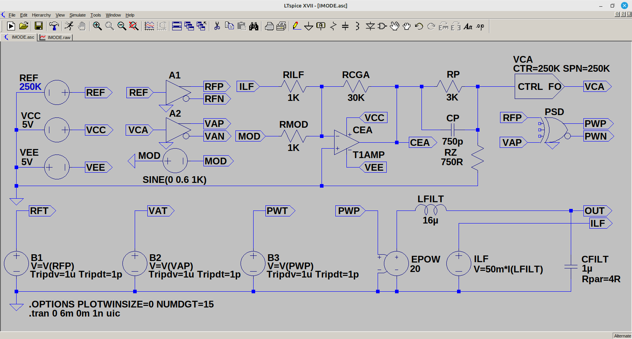Select the SPICE Directive .op tool
632x339 pixels.
(x=480, y=26)
